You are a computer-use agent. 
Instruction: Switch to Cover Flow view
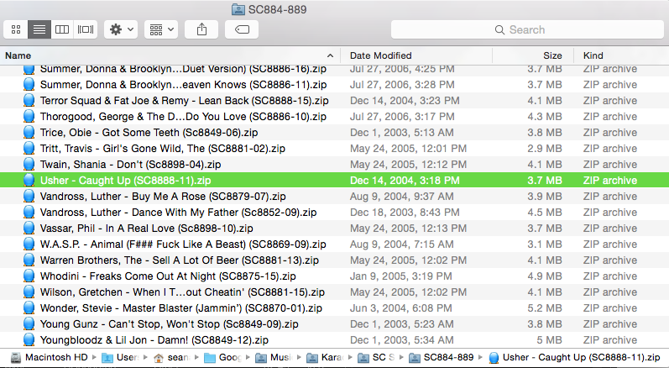tap(86, 29)
